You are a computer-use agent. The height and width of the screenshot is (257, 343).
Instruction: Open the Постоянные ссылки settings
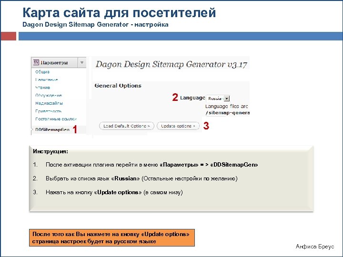pyautogui.click(x=56, y=119)
